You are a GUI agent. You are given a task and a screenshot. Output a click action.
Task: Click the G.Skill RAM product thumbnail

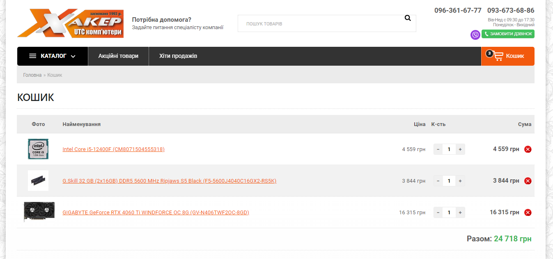[38, 181]
